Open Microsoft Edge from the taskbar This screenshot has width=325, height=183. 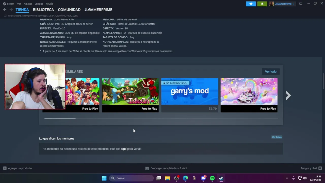pos(185,178)
